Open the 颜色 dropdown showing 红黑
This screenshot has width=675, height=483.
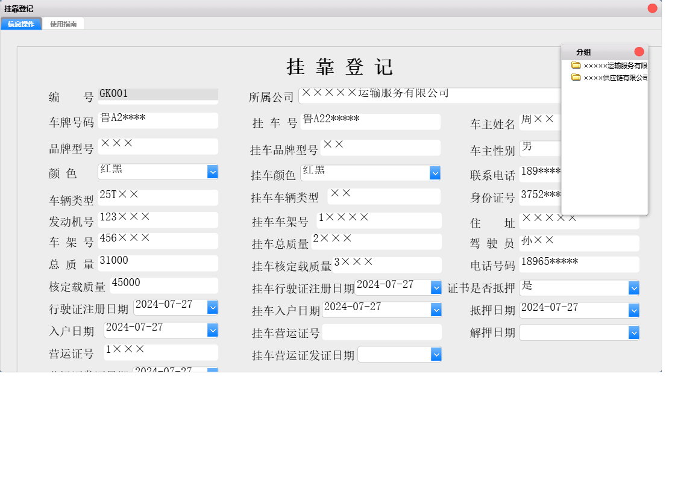point(212,172)
